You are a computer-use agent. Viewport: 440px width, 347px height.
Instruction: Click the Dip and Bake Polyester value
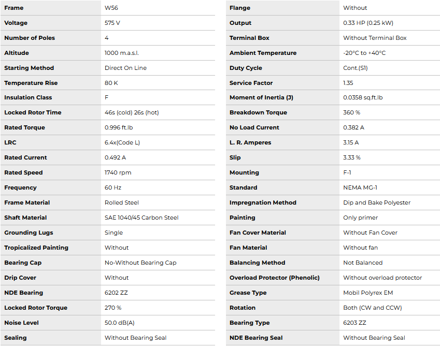(378, 203)
